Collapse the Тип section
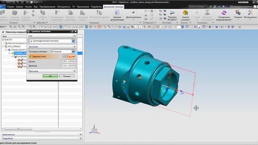 (x=74, y=36)
